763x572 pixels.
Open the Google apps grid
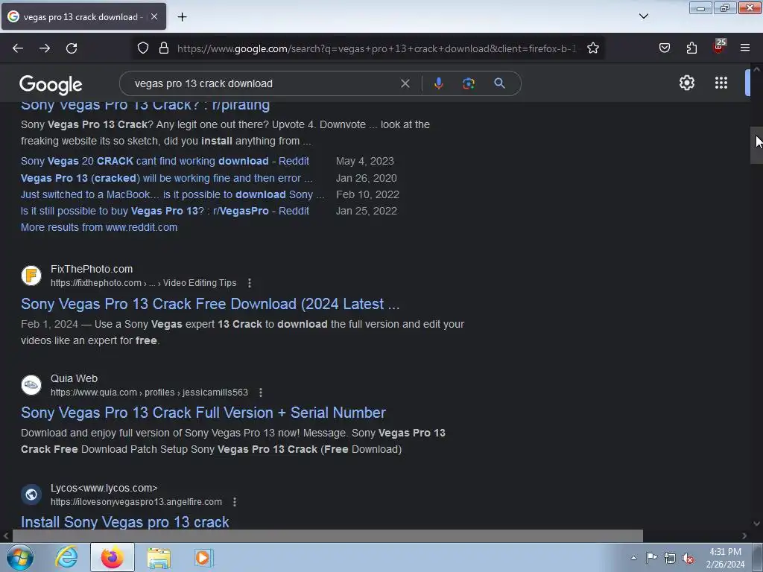(x=721, y=83)
